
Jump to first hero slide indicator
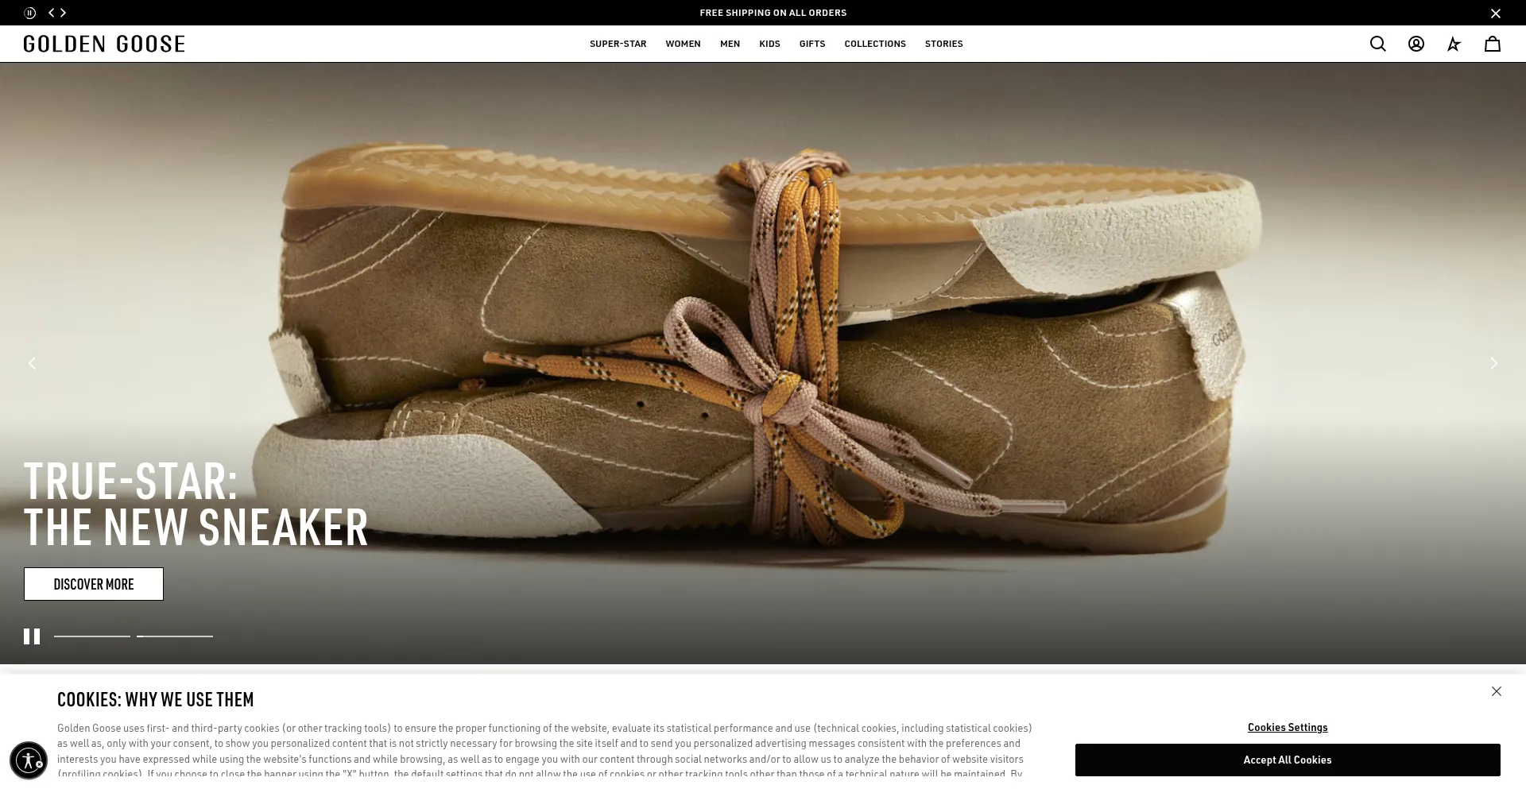click(x=92, y=636)
